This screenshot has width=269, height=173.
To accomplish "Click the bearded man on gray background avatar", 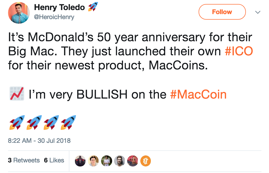I will pos(119,161).
